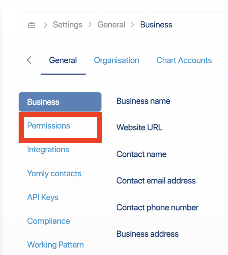The height and width of the screenshot is (255, 228).
Task: Click the Website URL field label
Action: pos(139,127)
